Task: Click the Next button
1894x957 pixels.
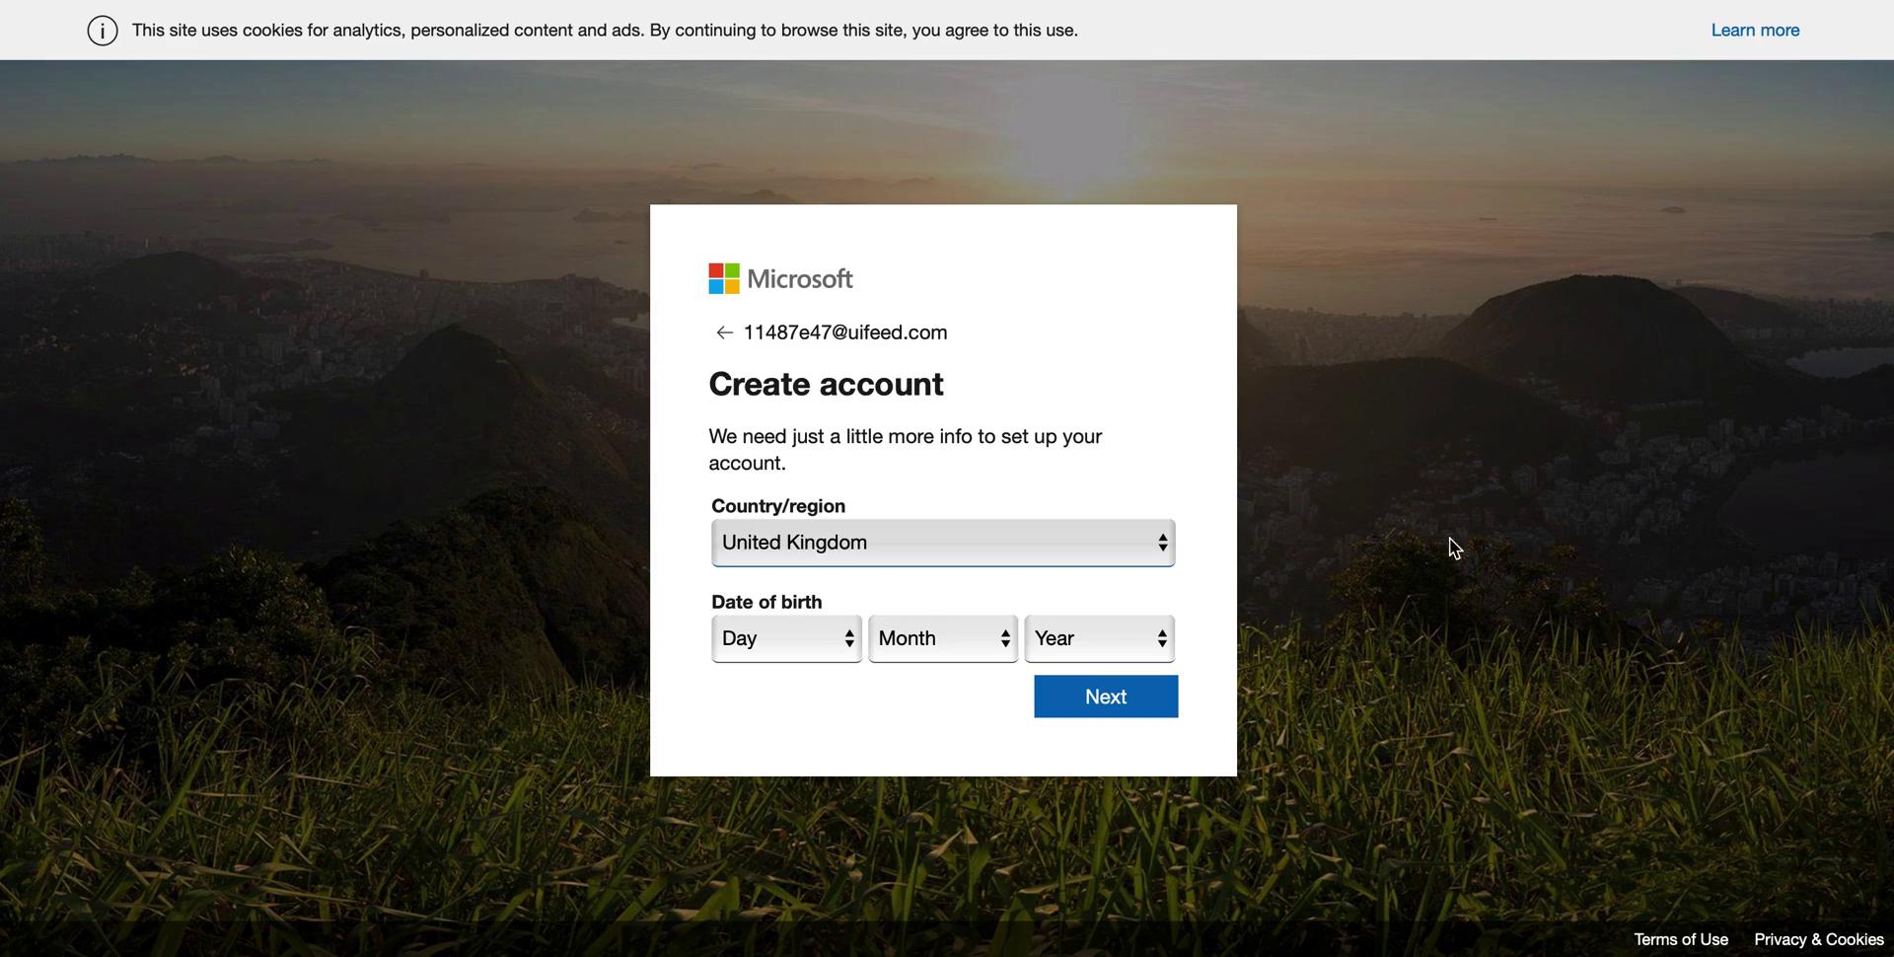Action: 1106,697
